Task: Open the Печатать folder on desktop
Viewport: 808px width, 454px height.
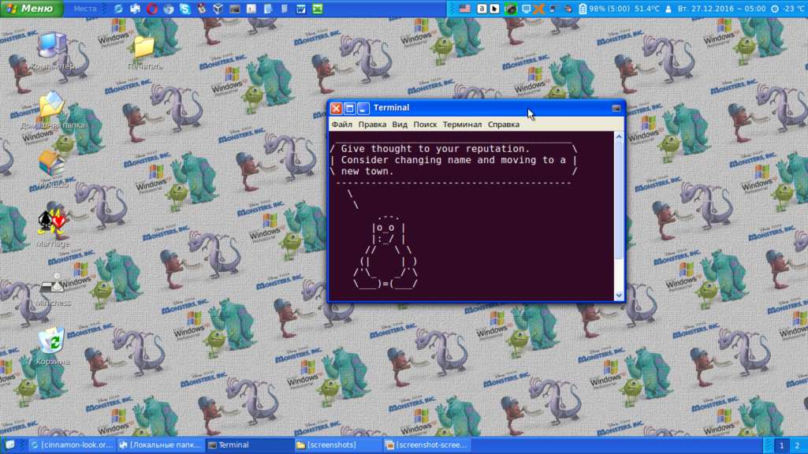Action: (x=145, y=52)
